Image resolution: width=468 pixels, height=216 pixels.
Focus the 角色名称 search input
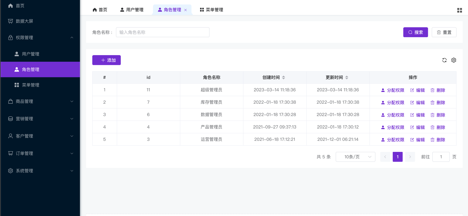pyautogui.click(x=163, y=32)
